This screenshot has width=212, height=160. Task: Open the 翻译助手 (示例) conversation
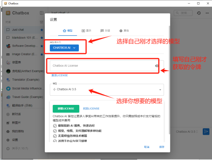pyautogui.click(x=24, y=106)
